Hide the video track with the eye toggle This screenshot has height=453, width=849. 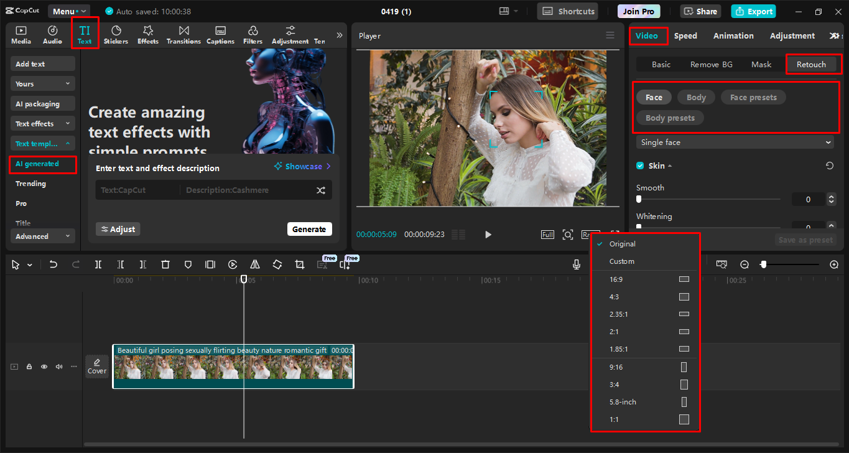44,367
